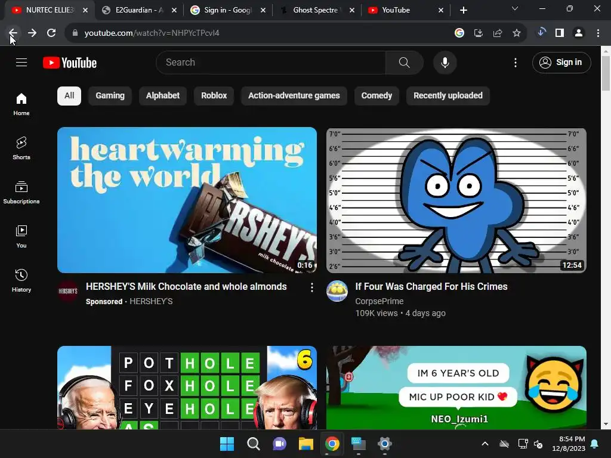Viewport: 611px width, 458px height.
Task: Open a new browser tab
Action: click(463, 11)
